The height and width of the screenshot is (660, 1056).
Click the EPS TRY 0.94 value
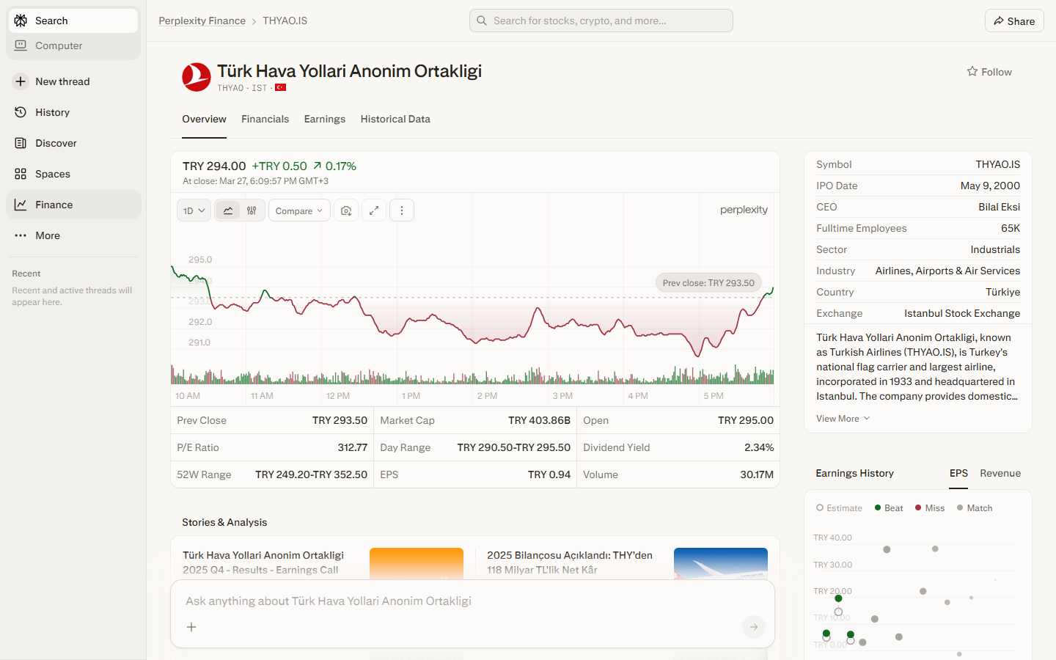click(549, 474)
